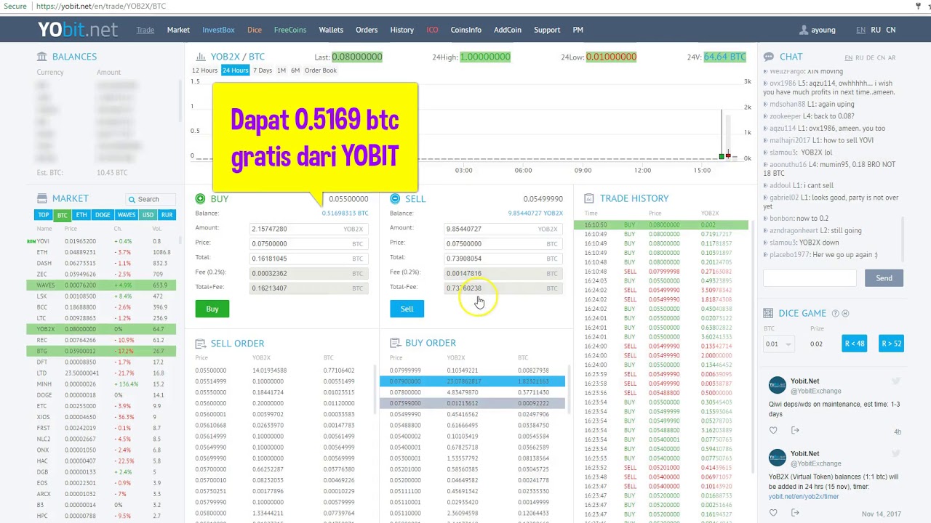Open the Order Book chart view

(321, 70)
